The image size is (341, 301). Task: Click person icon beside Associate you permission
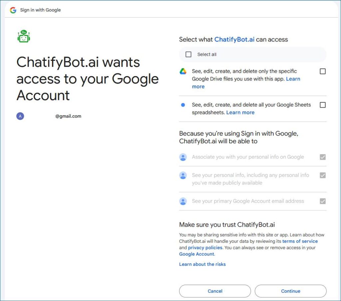(183, 157)
